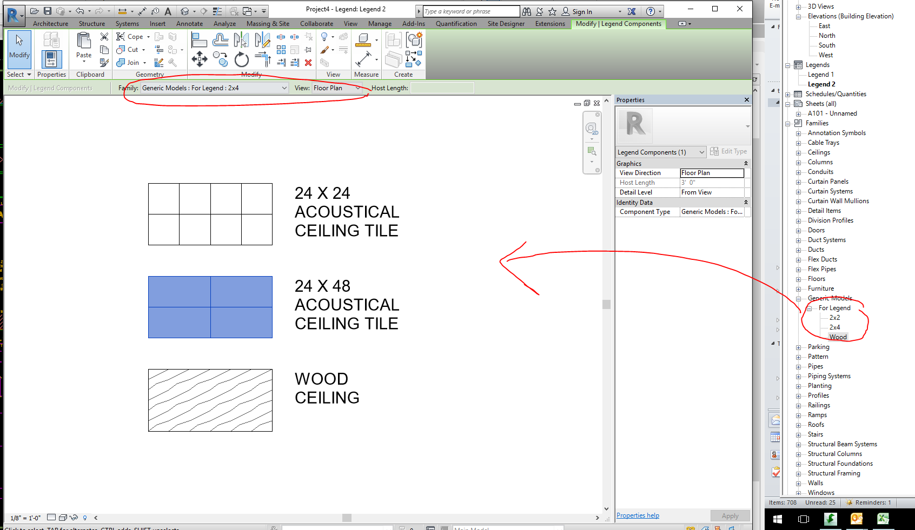This screenshot has height=530, width=915.
Task: Switch to the Massing & Site tab
Action: coord(268,24)
